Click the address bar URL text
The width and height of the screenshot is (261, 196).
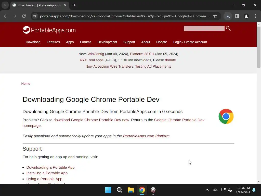124,16
